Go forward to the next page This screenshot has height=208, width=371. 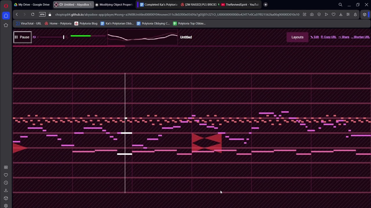[24, 14]
